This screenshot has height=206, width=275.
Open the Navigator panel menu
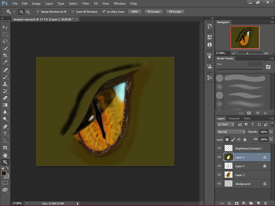tap(272, 22)
